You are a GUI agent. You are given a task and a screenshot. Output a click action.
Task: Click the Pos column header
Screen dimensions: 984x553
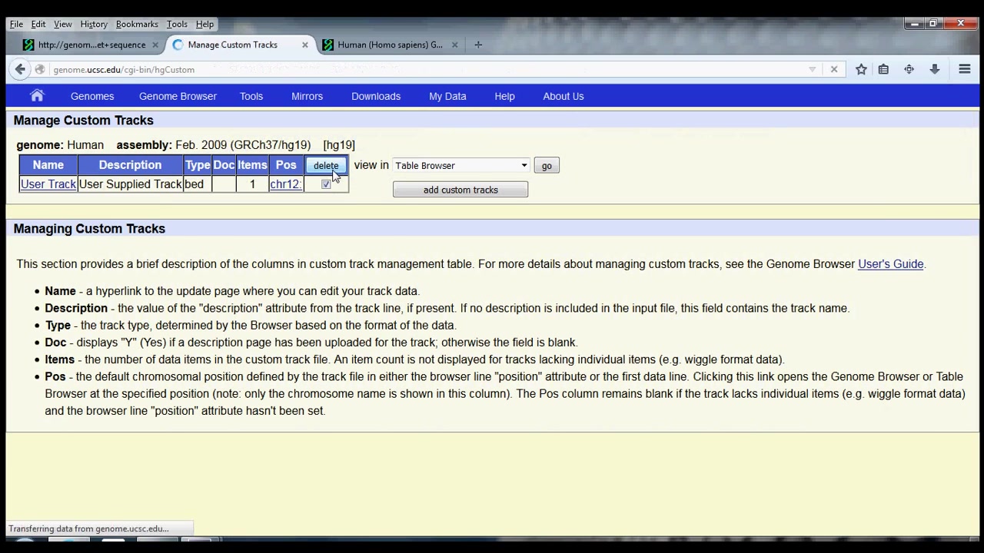pos(285,165)
